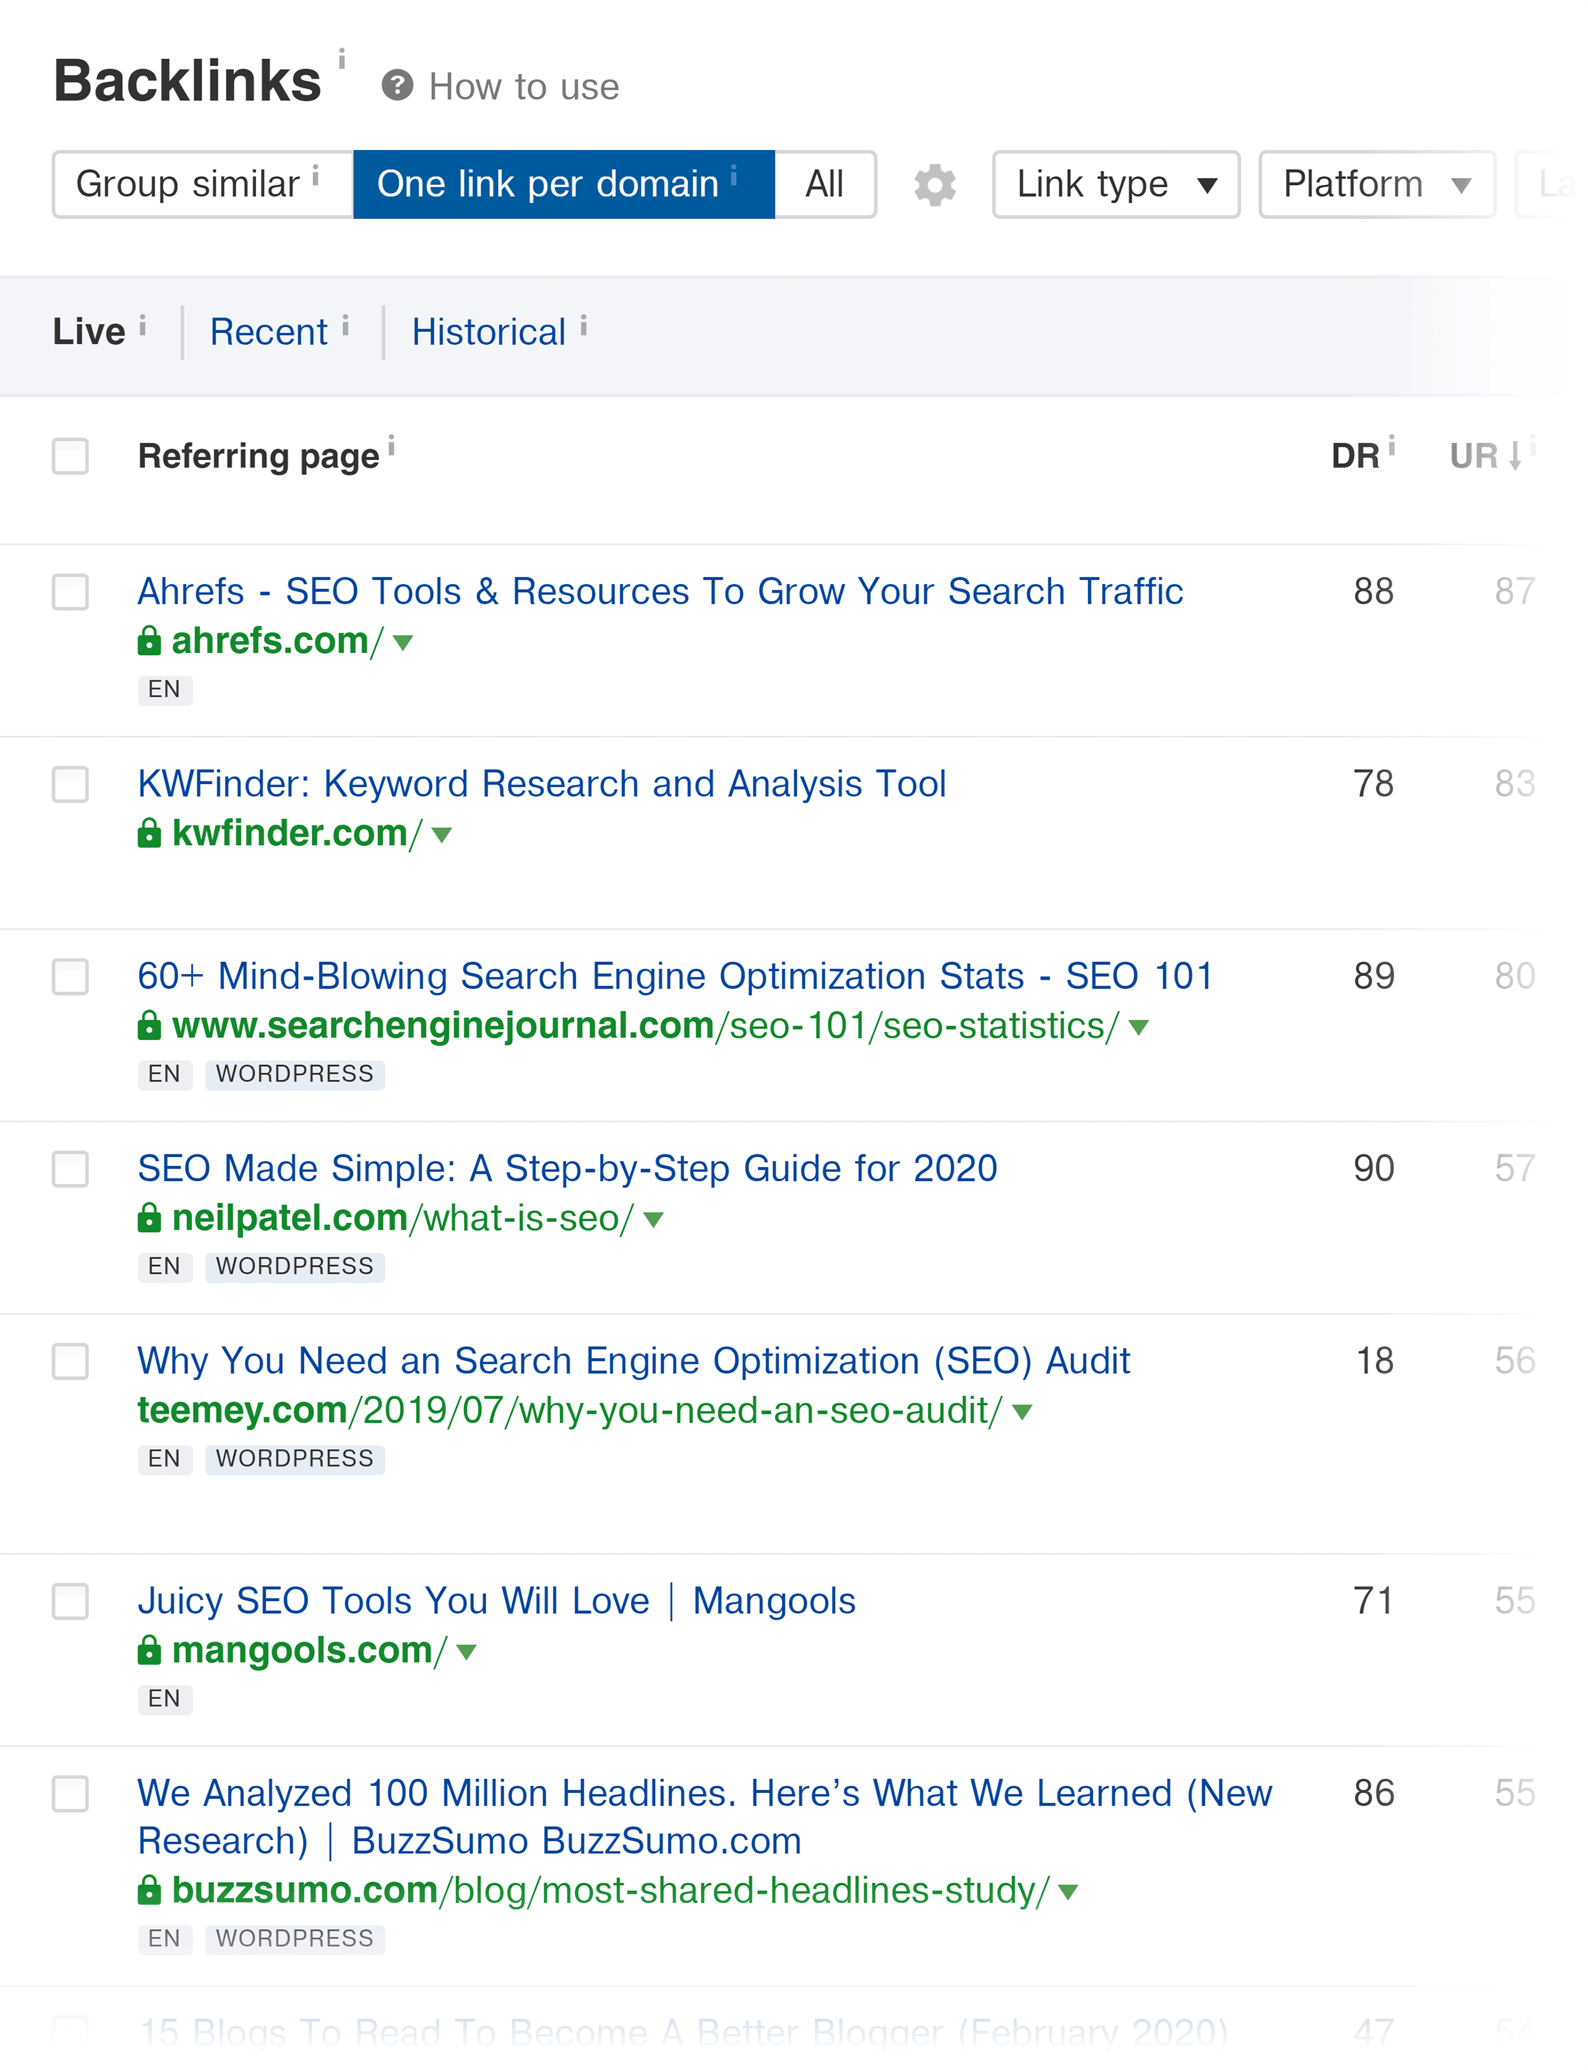Click info icon next to Recent
1588x2070 pixels.
(x=345, y=326)
